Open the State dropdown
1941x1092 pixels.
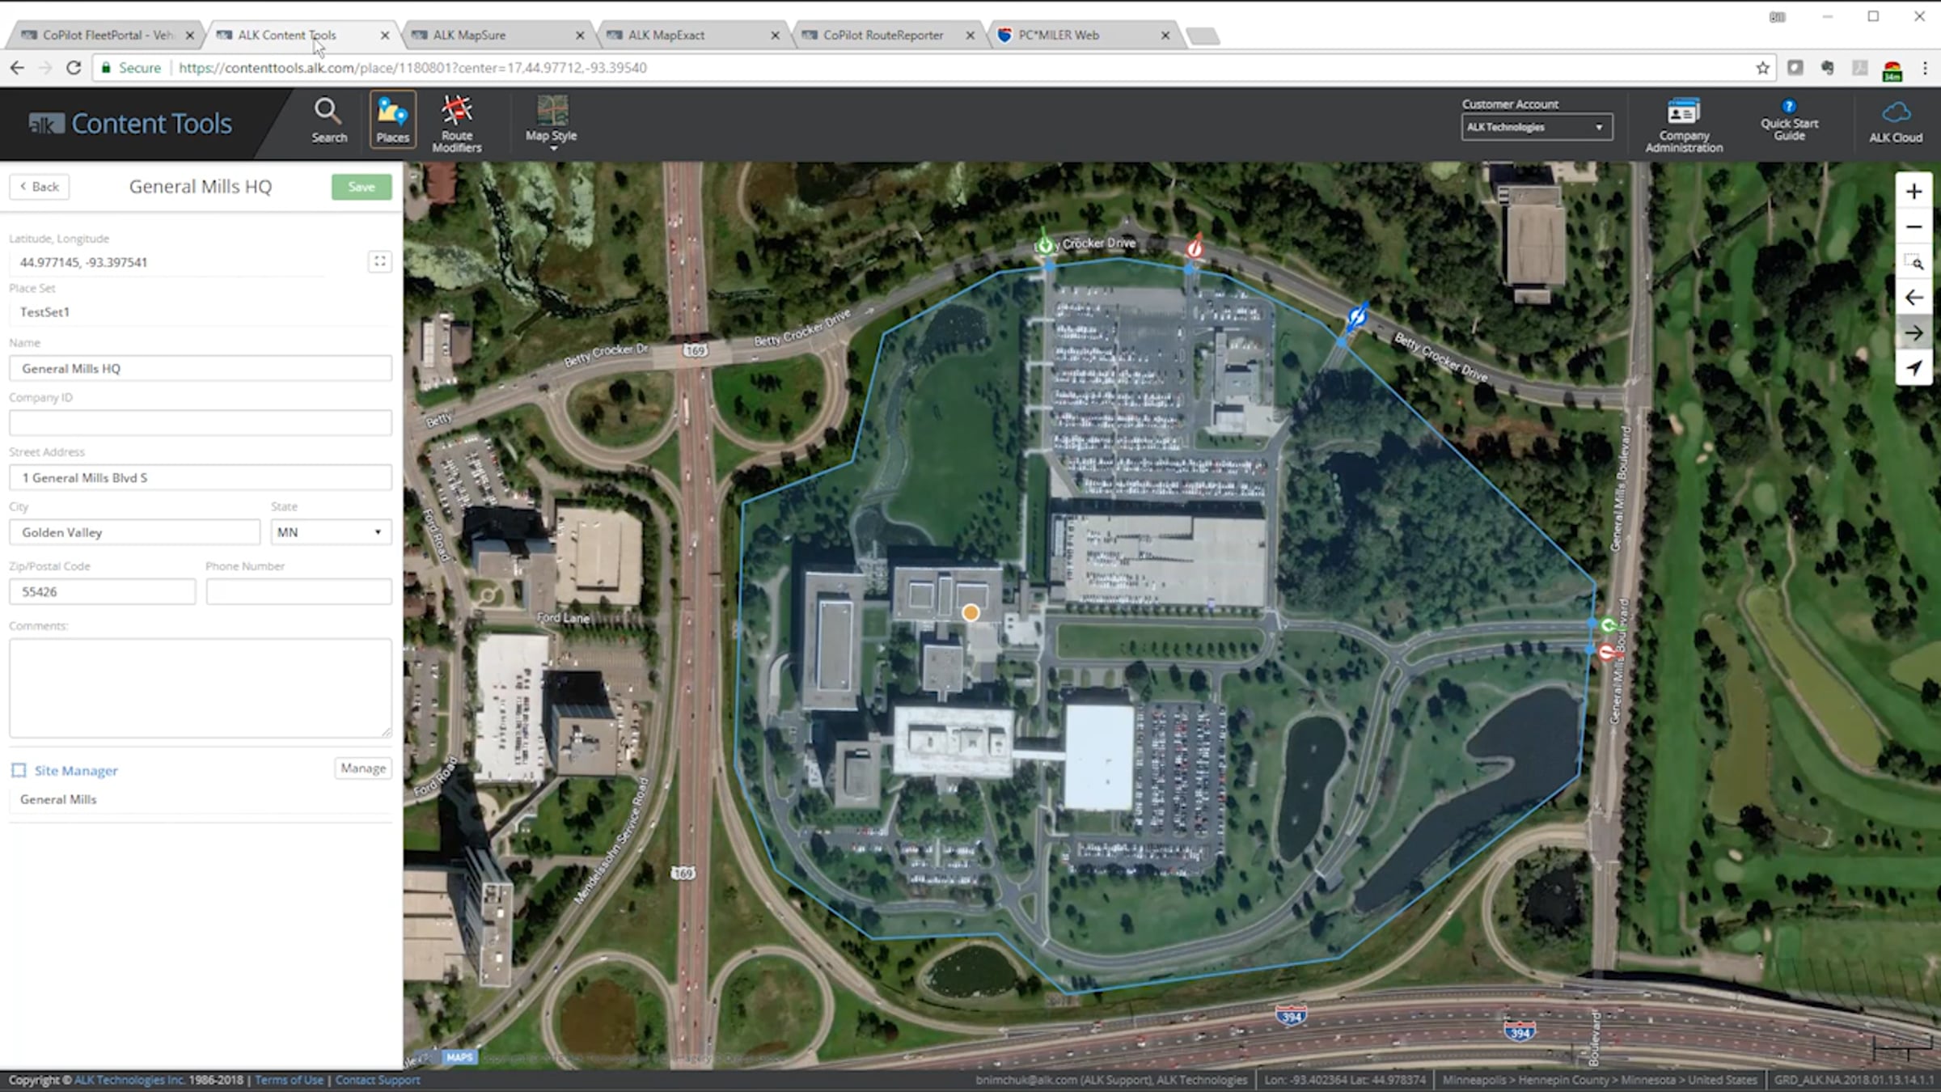pos(331,532)
